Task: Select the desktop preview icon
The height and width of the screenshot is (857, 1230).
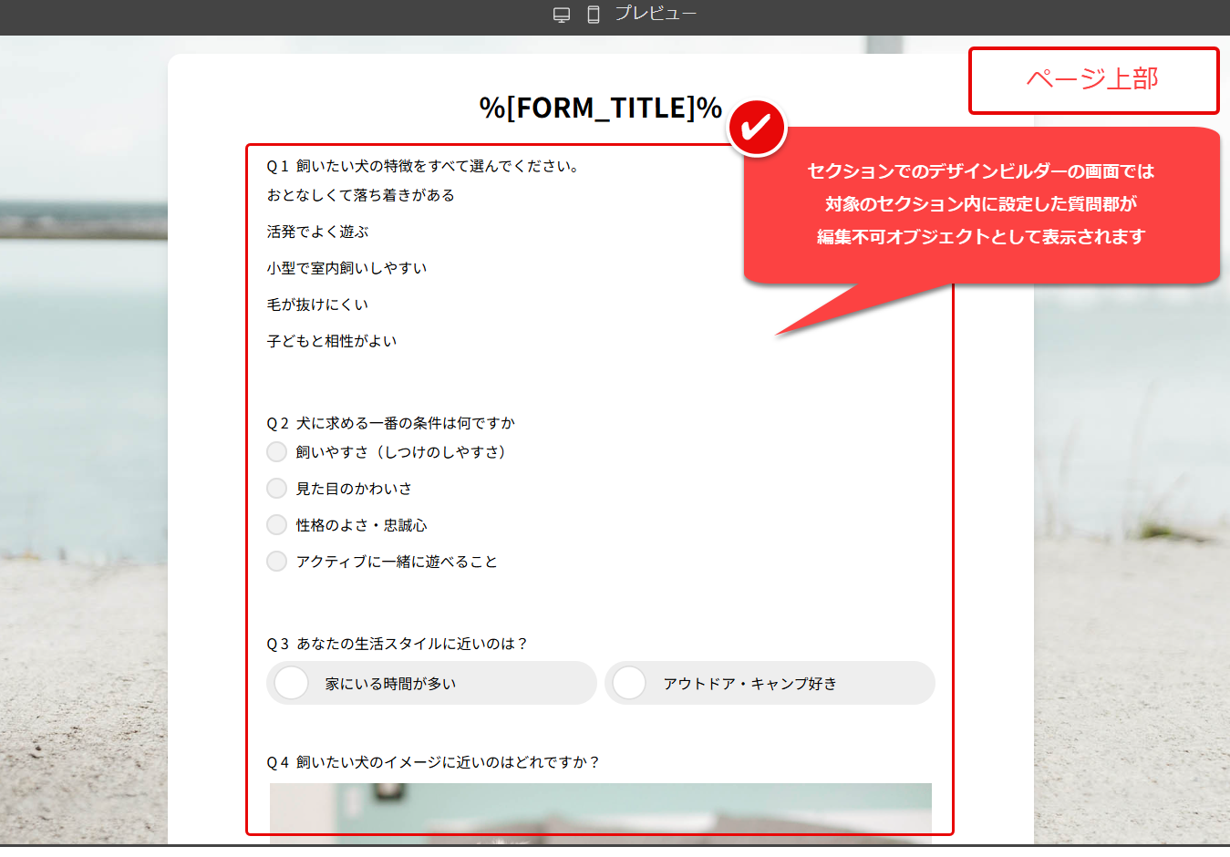Action: click(x=560, y=13)
